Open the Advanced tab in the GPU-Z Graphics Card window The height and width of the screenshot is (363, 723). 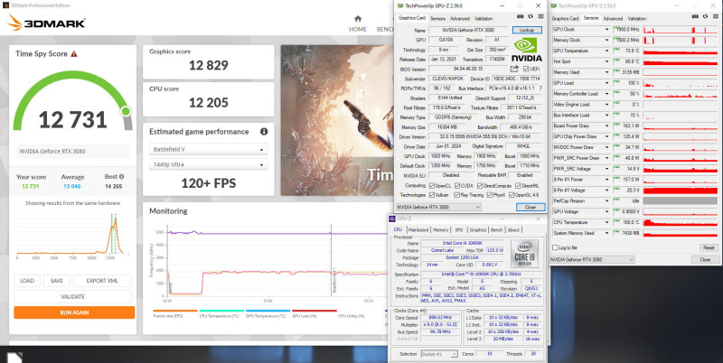[x=460, y=19]
